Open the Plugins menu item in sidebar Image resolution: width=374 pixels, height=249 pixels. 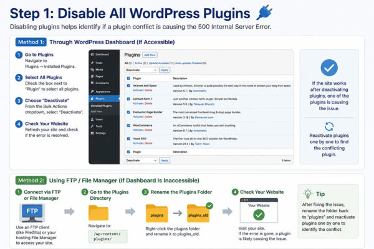(x=104, y=98)
